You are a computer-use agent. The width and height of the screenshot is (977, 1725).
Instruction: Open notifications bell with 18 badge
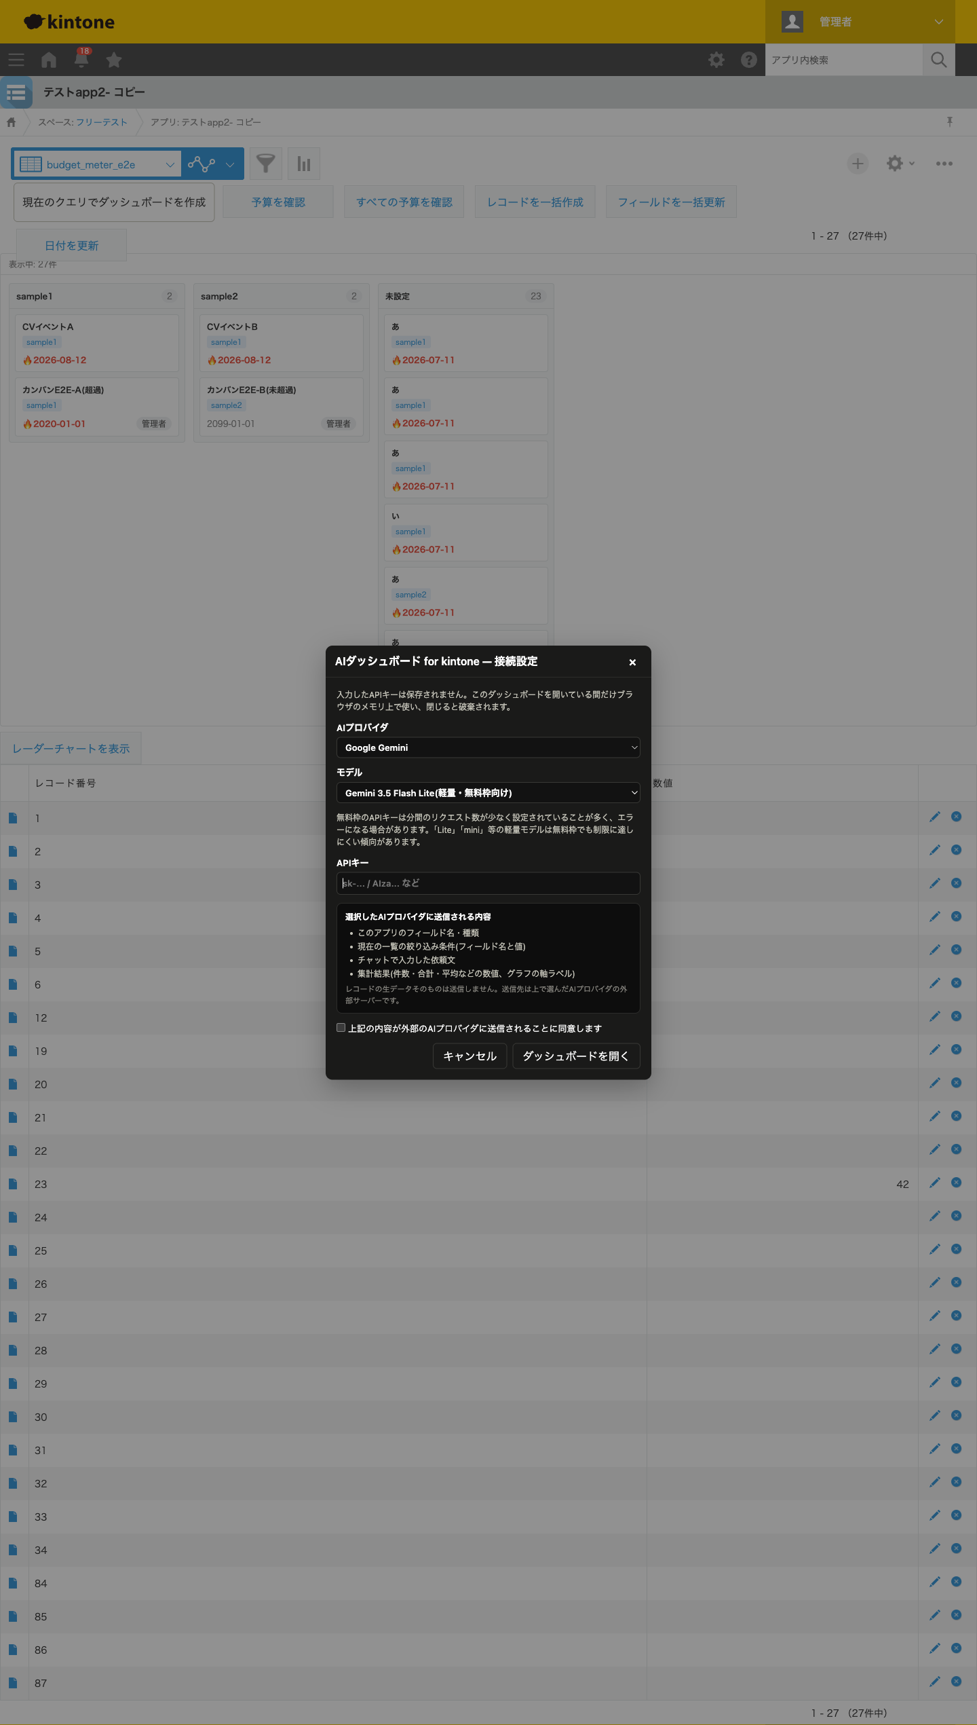coord(81,59)
